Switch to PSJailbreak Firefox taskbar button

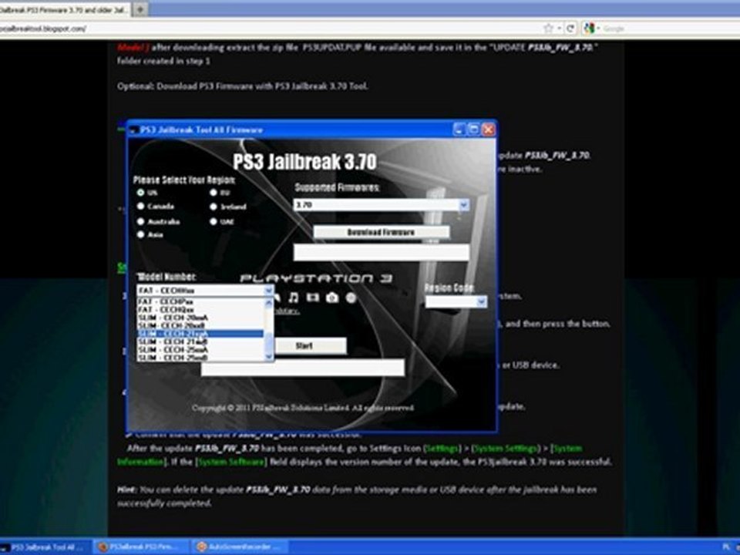tap(140, 547)
